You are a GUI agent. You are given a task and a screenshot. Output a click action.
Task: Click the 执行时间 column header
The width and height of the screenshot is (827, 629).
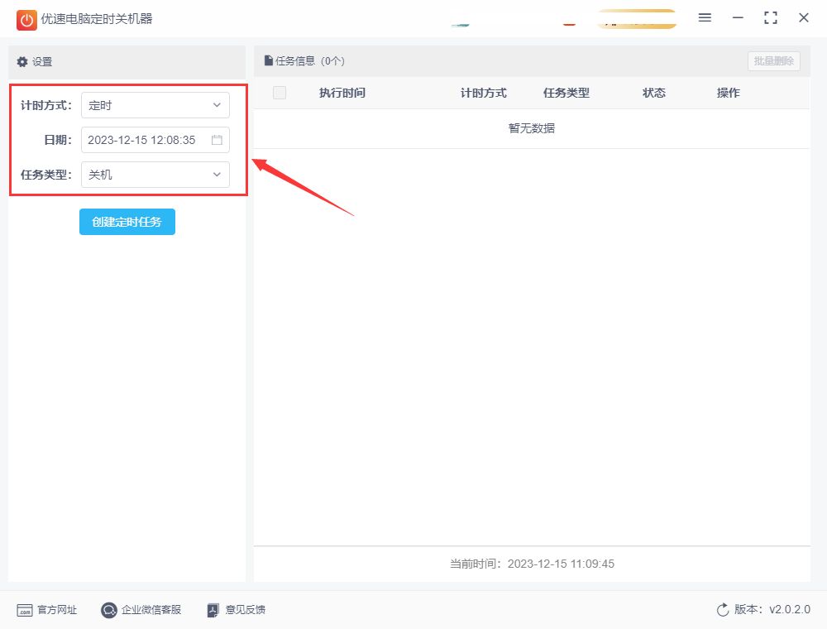pos(342,93)
